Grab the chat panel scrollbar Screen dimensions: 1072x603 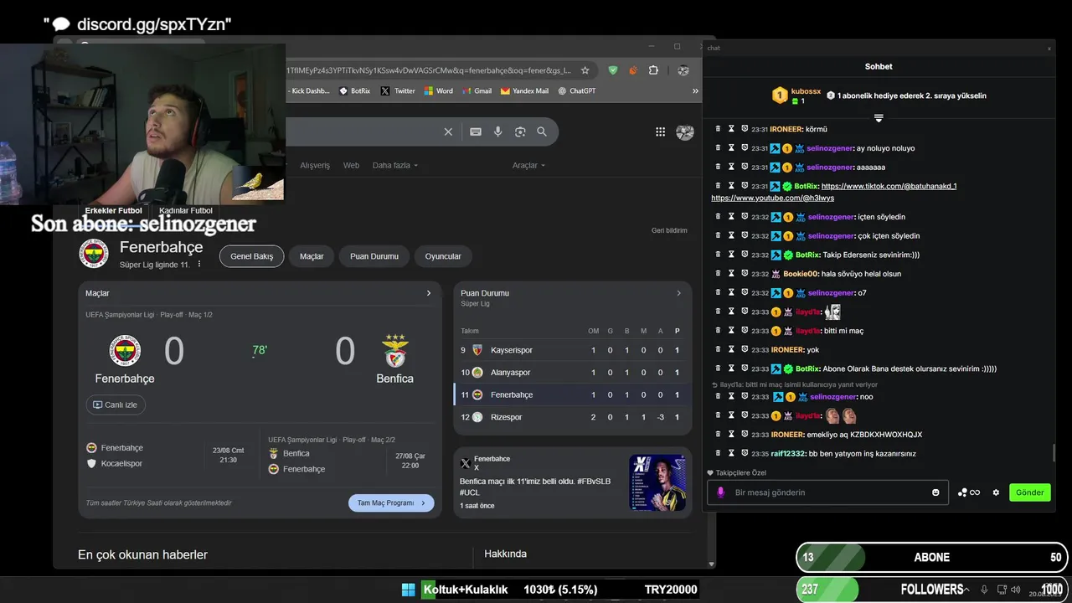(1053, 453)
